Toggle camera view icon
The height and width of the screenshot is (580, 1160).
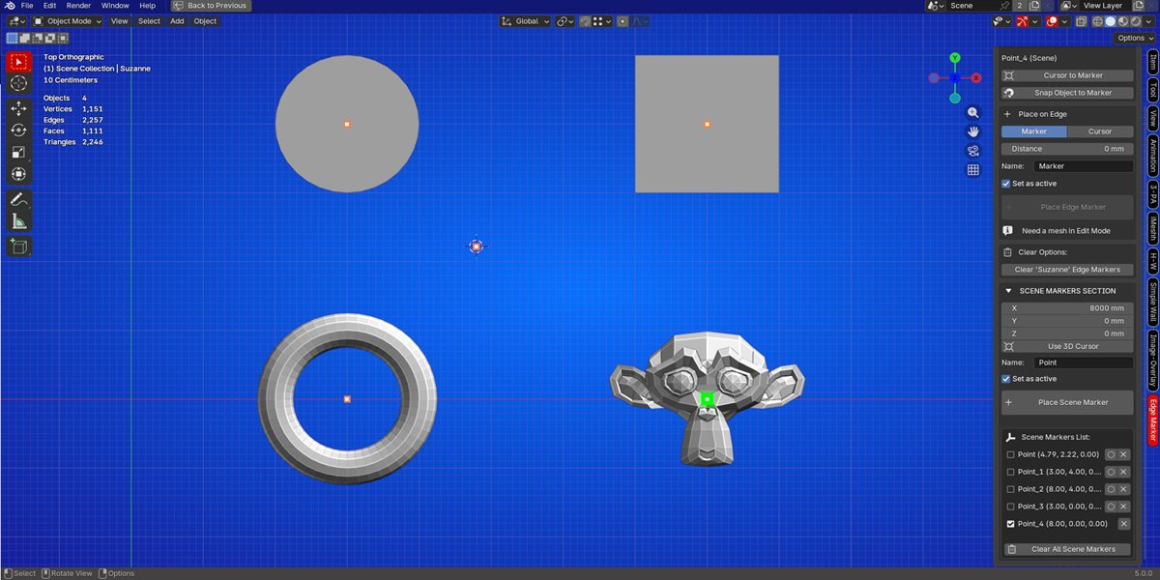click(973, 151)
